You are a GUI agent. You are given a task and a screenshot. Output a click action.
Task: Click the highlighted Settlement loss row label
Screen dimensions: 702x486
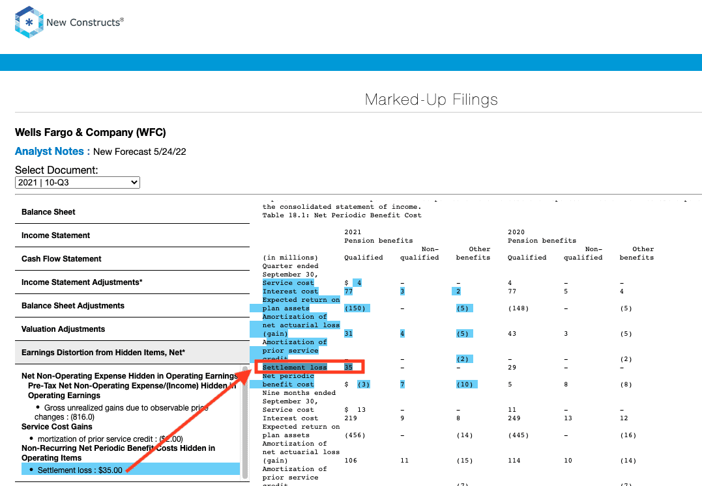(x=295, y=367)
